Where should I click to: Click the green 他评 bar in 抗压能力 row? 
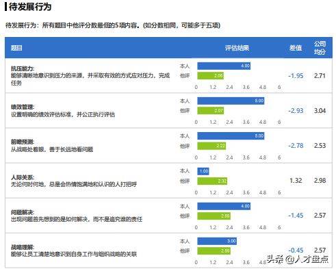pyautogui.click(x=211, y=76)
